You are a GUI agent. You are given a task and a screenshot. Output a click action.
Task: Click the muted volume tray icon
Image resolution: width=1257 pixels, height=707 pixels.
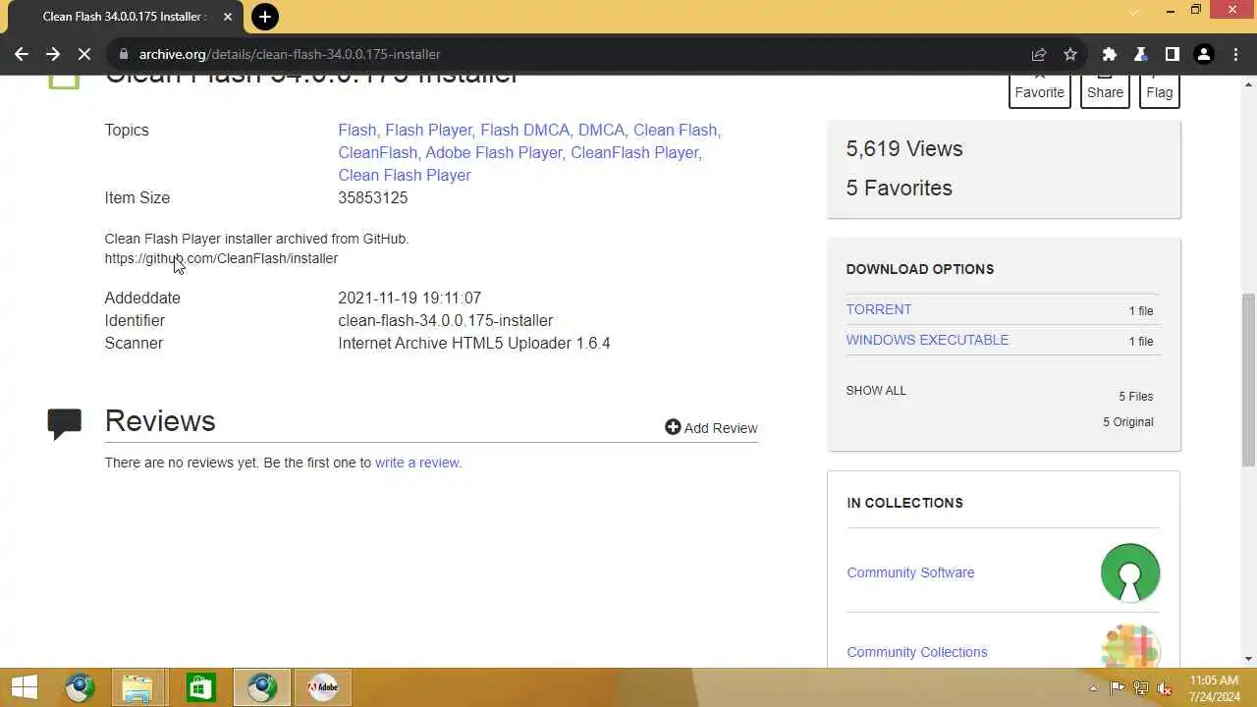tap(1165, 688)
